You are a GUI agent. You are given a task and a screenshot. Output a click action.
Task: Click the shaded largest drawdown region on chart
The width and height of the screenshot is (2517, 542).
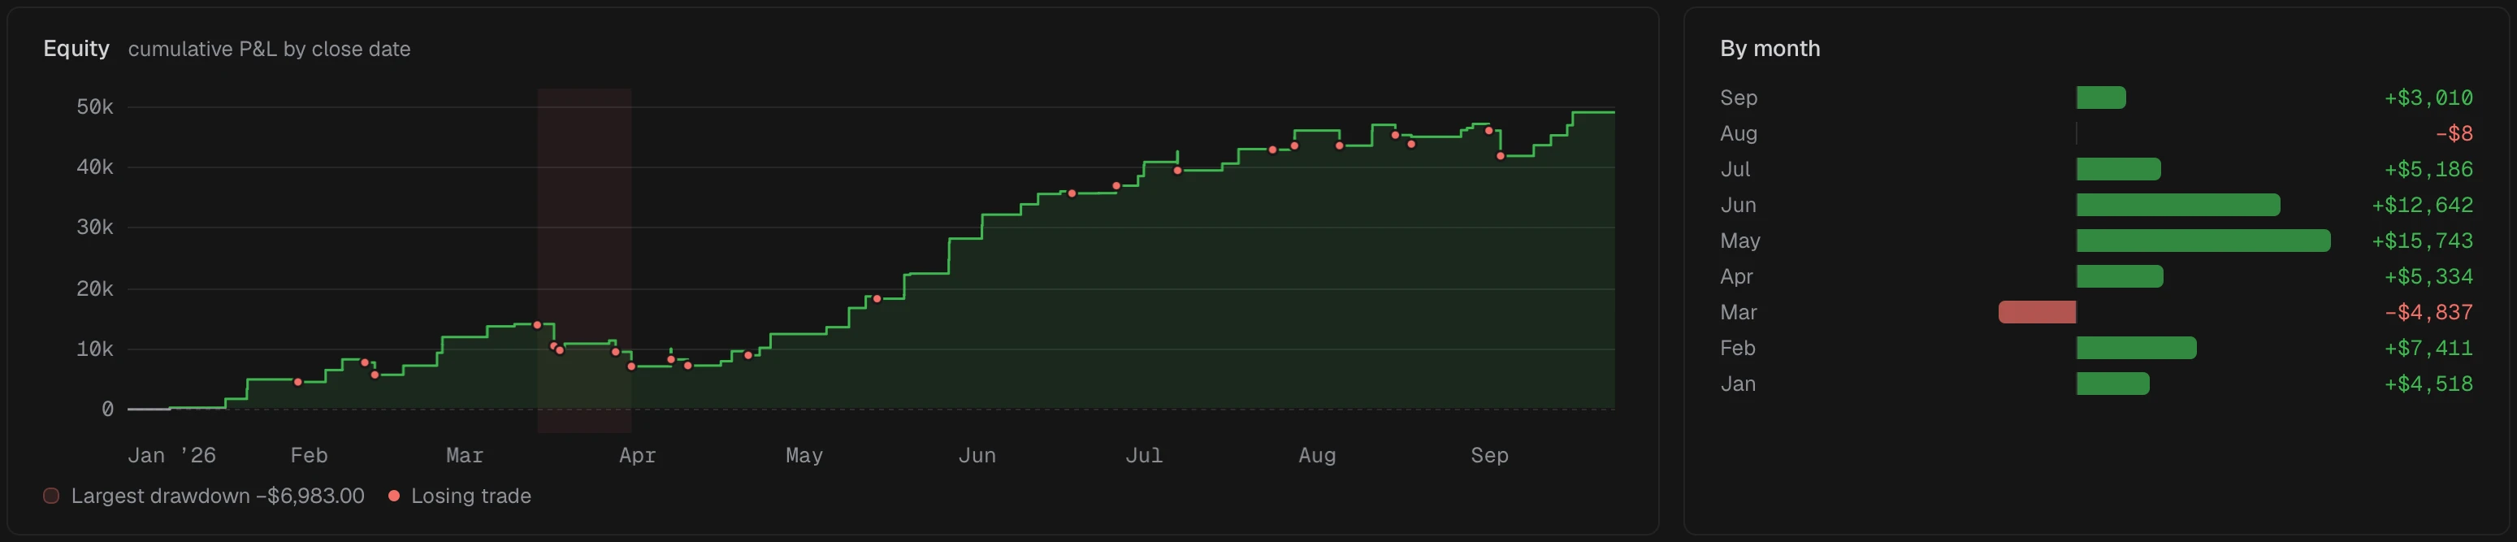coord(584,260)
